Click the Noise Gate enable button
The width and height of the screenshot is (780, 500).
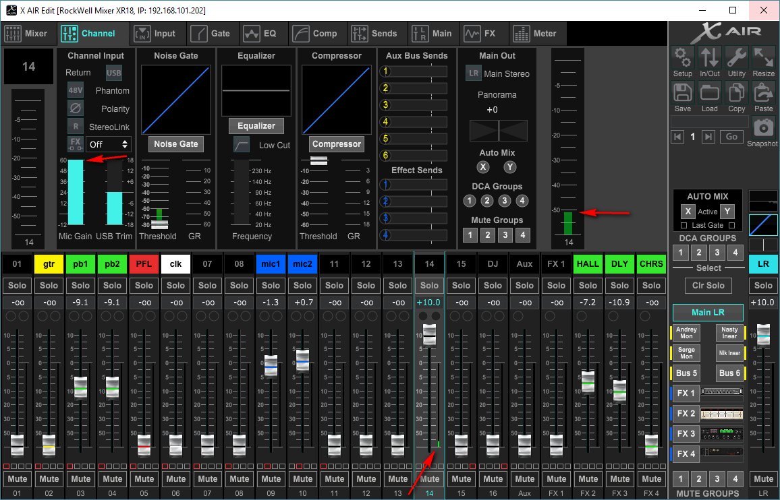click(175, 144)
